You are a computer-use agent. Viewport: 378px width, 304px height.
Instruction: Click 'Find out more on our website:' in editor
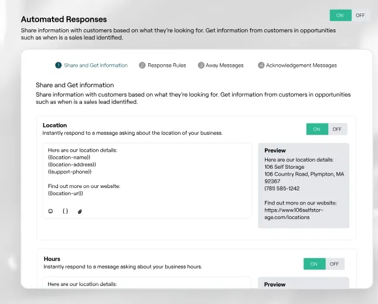point(84,186)
